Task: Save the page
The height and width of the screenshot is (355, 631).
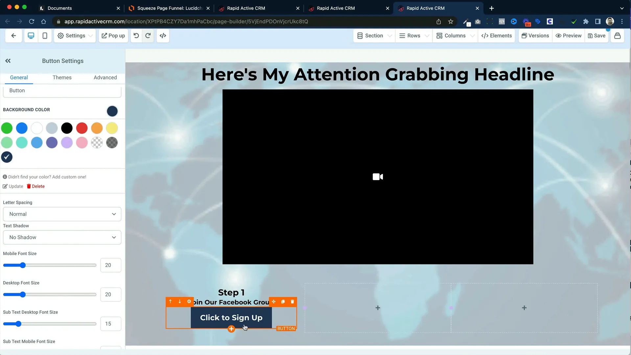Action: coord(596,35)
